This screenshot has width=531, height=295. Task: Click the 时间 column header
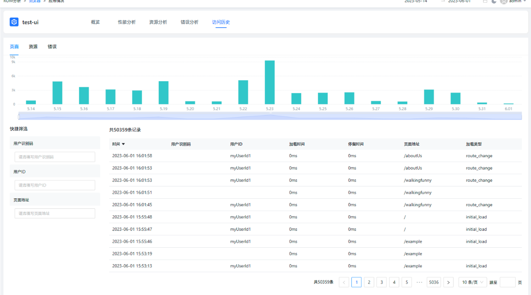[x=116, y=144]
